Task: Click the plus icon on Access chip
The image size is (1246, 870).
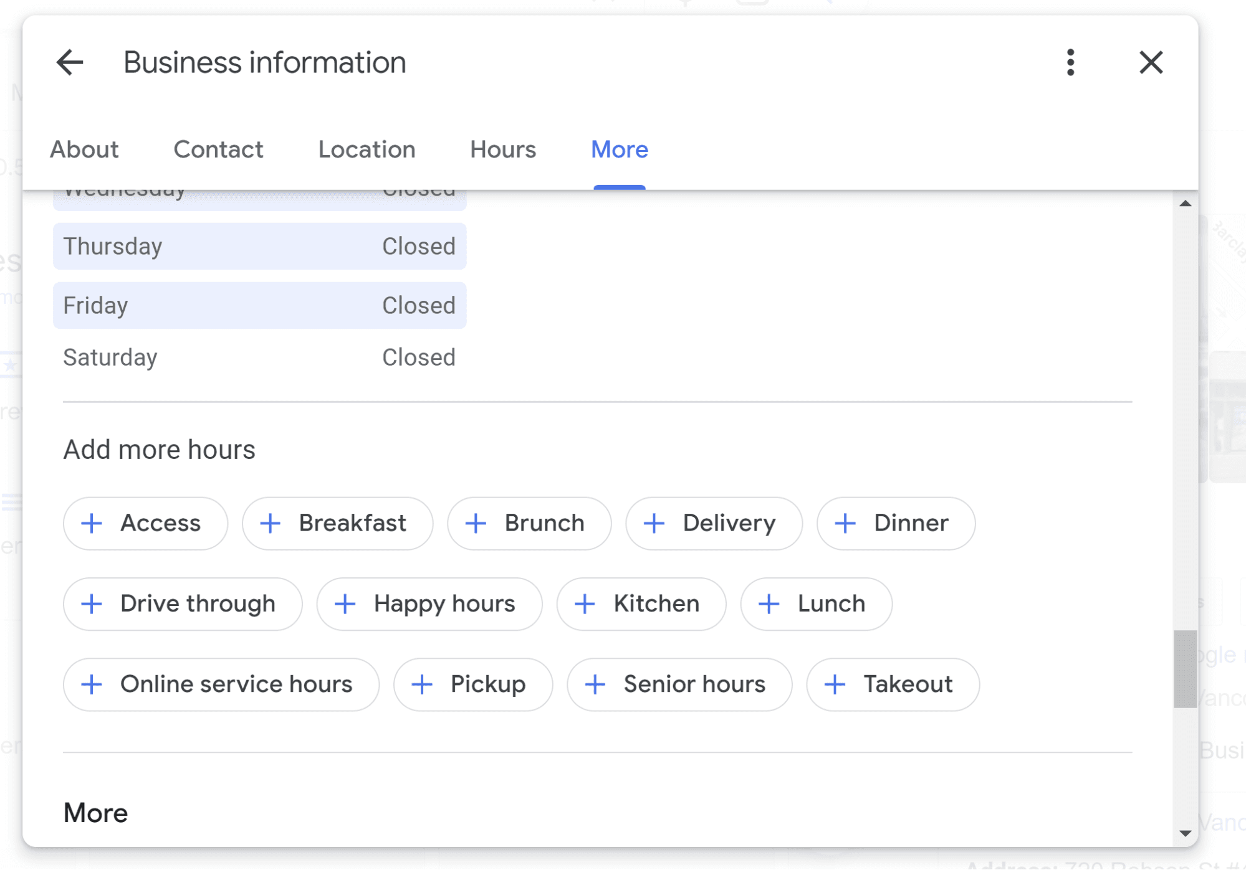Action: click(92, 523)
